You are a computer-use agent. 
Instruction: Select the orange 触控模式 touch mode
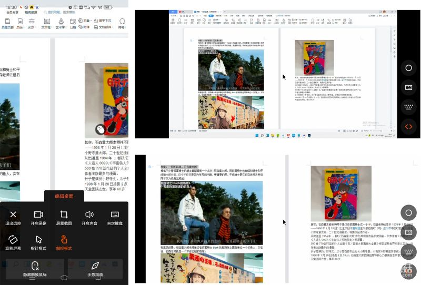pos(64,243)
